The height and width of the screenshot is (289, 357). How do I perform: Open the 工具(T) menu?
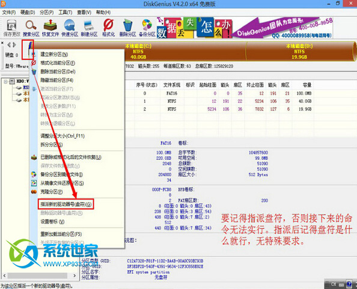point(66,12)
